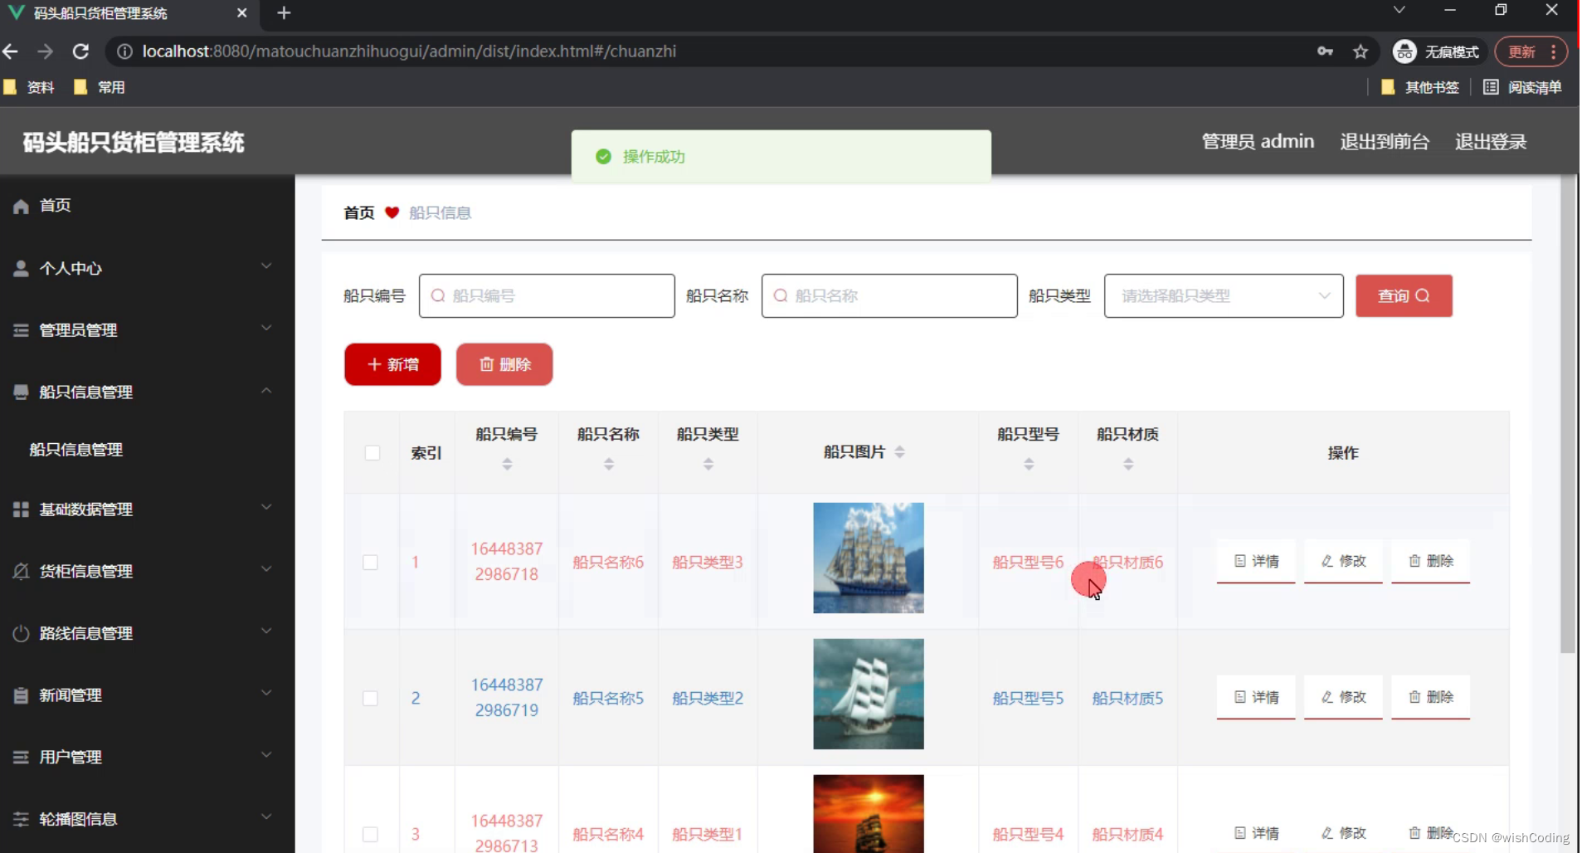The height and width of the screenshot is (853, 1582).
Task: Click the 新增 button to add ship
Action: tap(392, 364)
